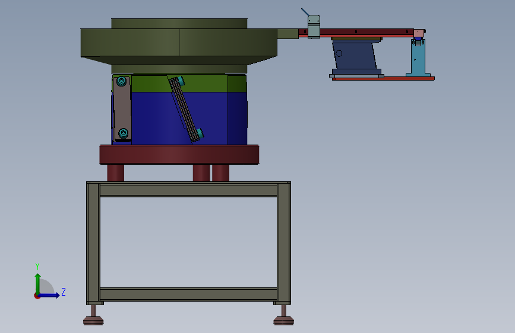The height and width of the screenshot is (333, 515).
Task: Click the blue Z axis arrow of triad
Action: pos(49,296)
